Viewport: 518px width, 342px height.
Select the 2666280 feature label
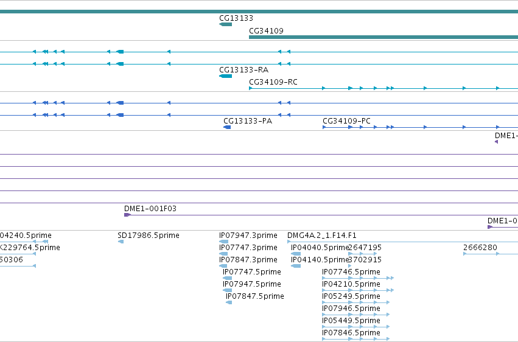pos(480,248)
